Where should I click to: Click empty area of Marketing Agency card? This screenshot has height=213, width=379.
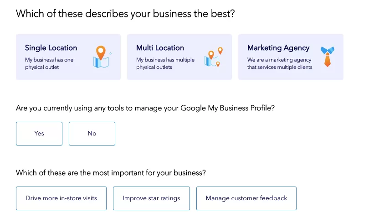pyautogui.click(x=291, y=75)
